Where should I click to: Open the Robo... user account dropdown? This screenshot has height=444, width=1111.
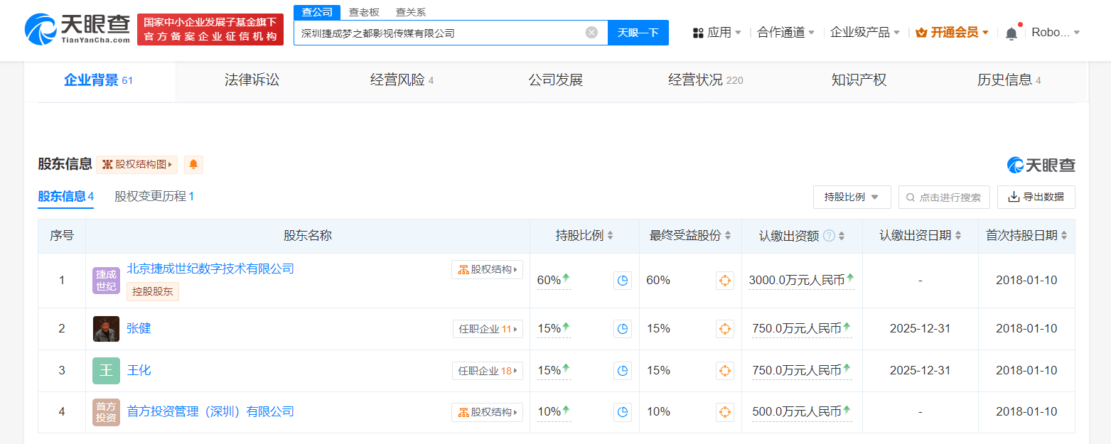point(1056,33)
